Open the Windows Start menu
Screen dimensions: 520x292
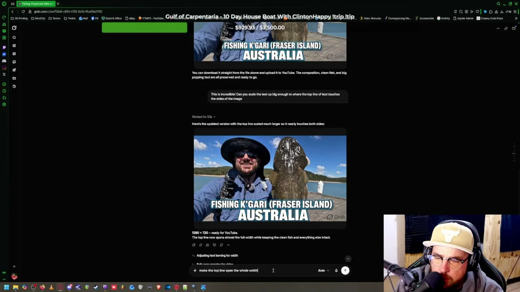6,288
